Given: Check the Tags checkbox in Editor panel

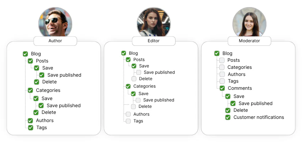Looking at the screenshot, I should point(128,121).
